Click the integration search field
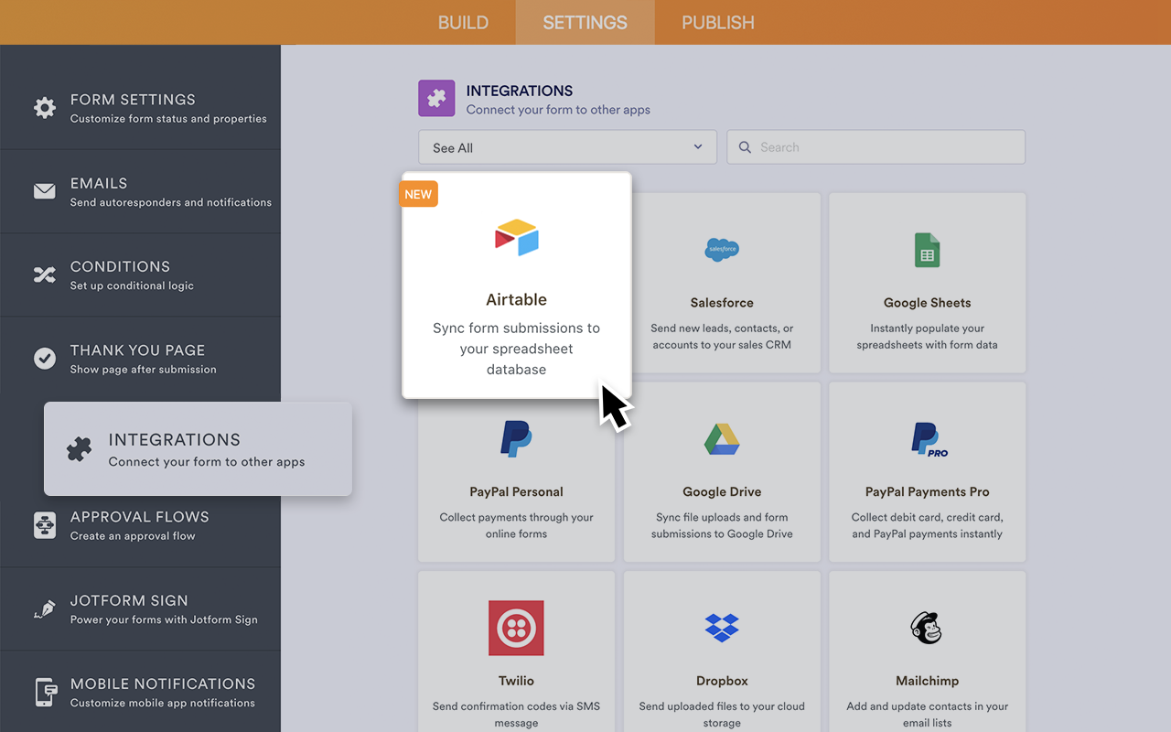The image size is (1171, 732). (876, 146)
